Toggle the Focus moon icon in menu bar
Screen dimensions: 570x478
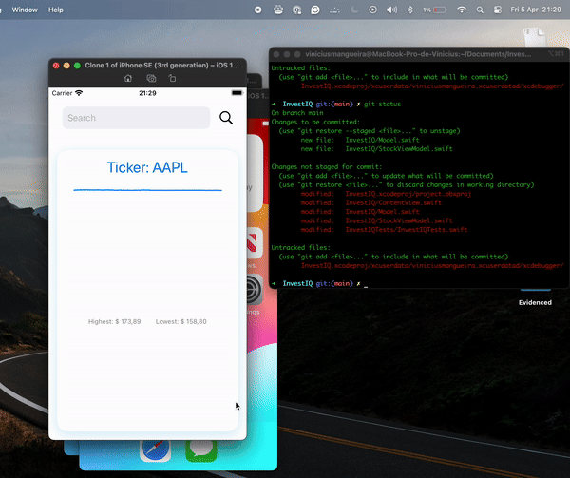(353, 9)
